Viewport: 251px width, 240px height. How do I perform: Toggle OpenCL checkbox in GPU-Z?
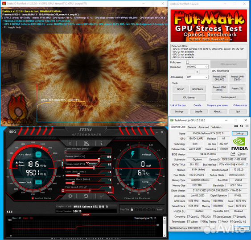189,216
